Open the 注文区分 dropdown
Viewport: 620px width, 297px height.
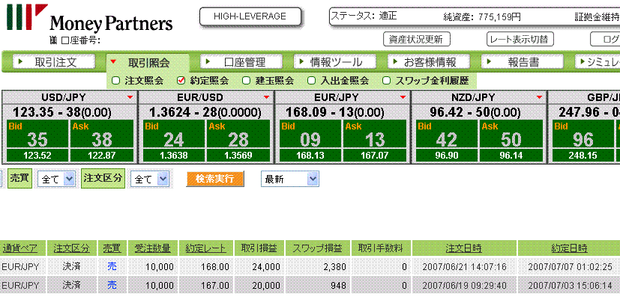pyautogui.click(x=149, y=180)
